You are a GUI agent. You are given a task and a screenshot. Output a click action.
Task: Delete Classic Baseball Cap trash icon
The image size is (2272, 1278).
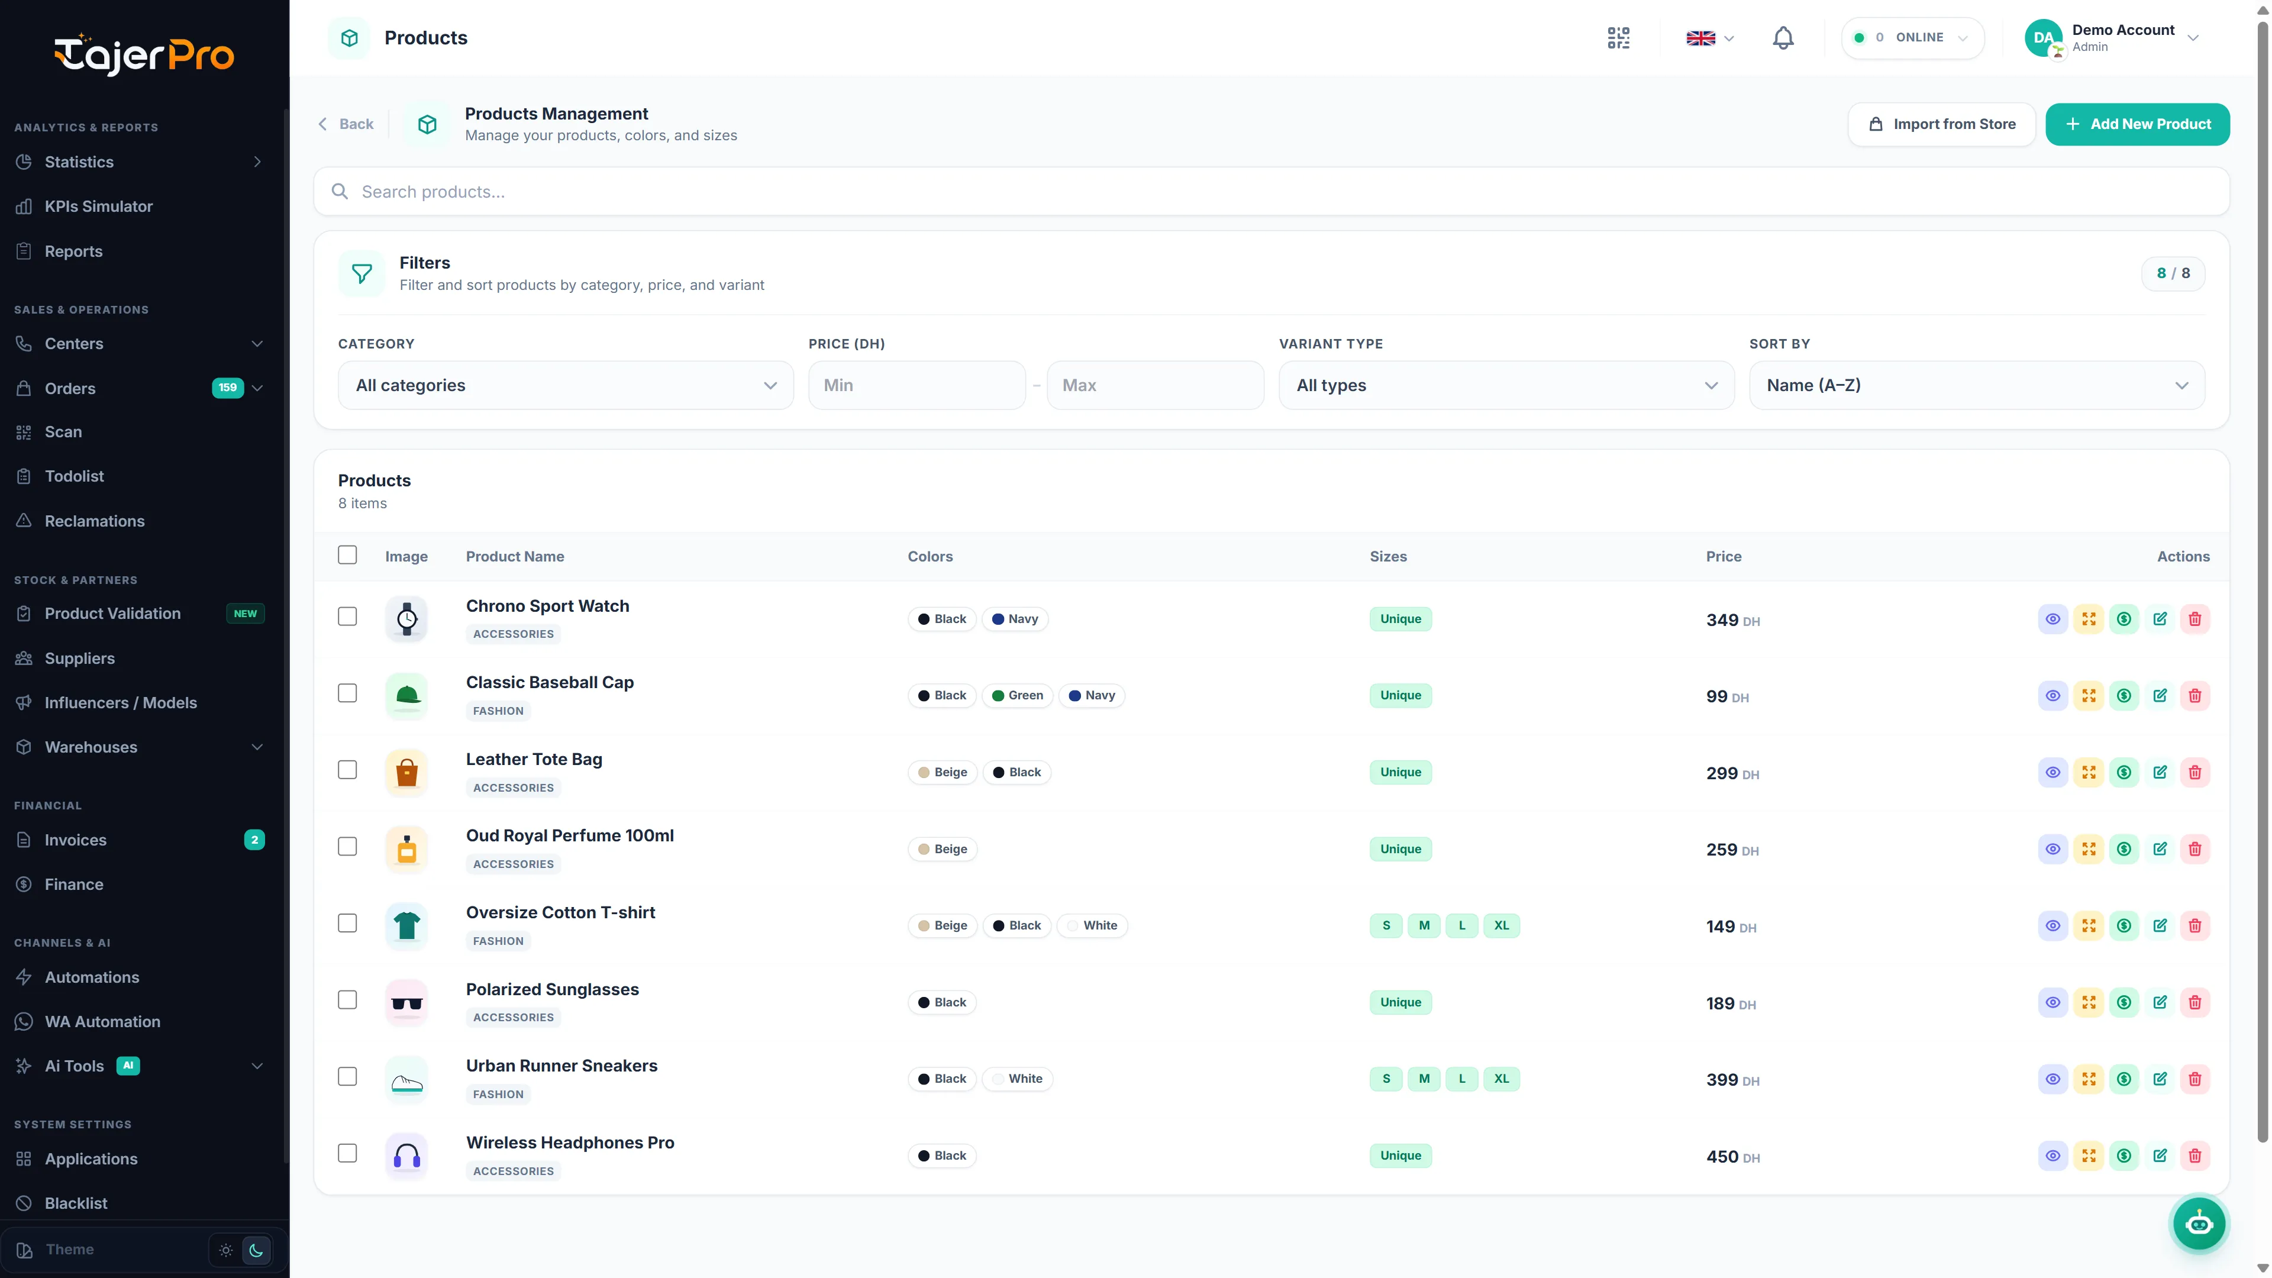point(2195,696)
